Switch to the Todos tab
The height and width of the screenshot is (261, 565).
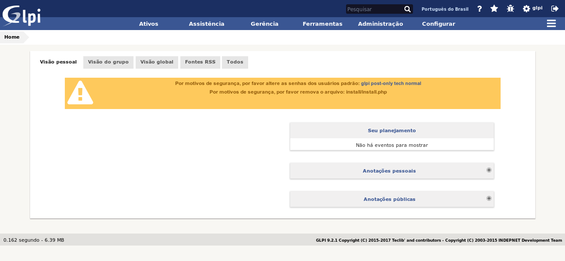[x=235, y=62]
